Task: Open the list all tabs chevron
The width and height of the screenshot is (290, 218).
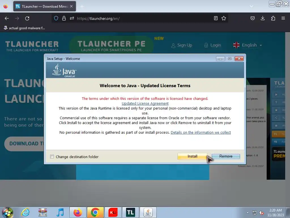Action: click(251, 6)
